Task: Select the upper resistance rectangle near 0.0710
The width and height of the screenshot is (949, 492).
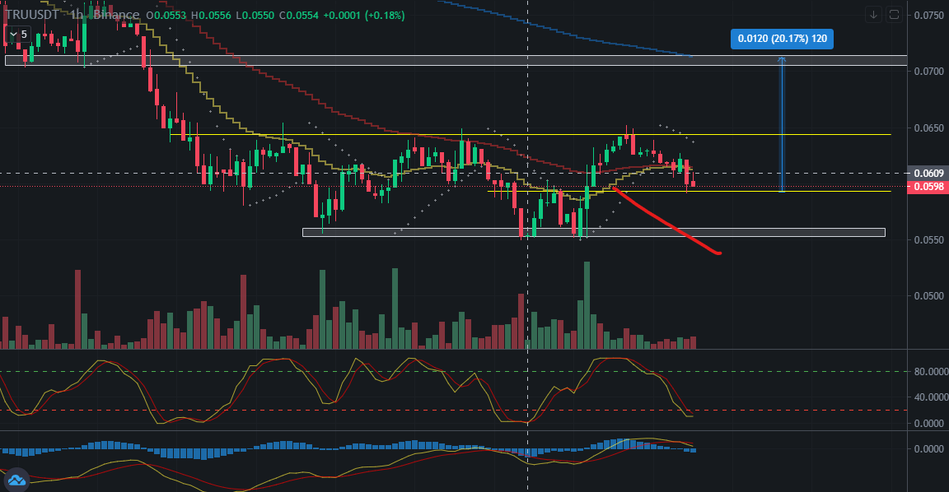Action: pos(456,60)
